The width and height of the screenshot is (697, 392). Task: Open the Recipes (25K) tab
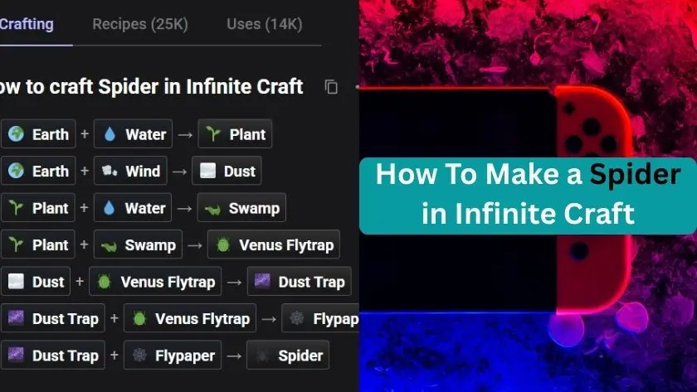(x=140, y=24)
